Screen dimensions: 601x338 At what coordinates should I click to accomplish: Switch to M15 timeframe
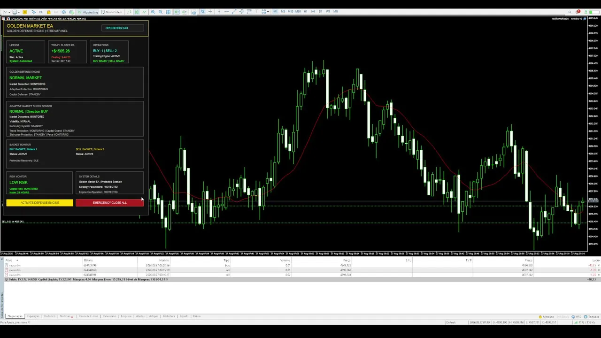(290, 12)
